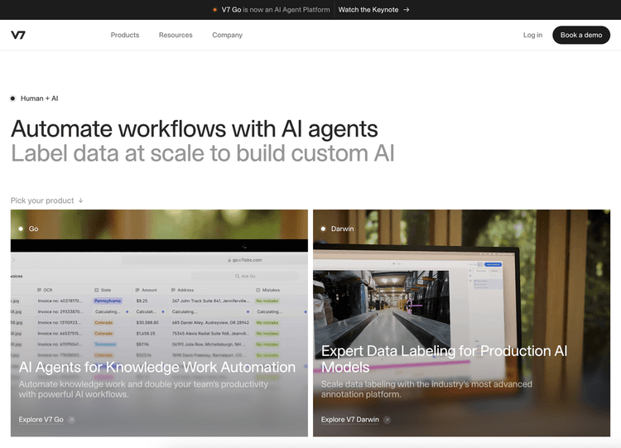Click the orange dot in announcement banner
This screenshot has height=448, width=621.
coord(214,9)
